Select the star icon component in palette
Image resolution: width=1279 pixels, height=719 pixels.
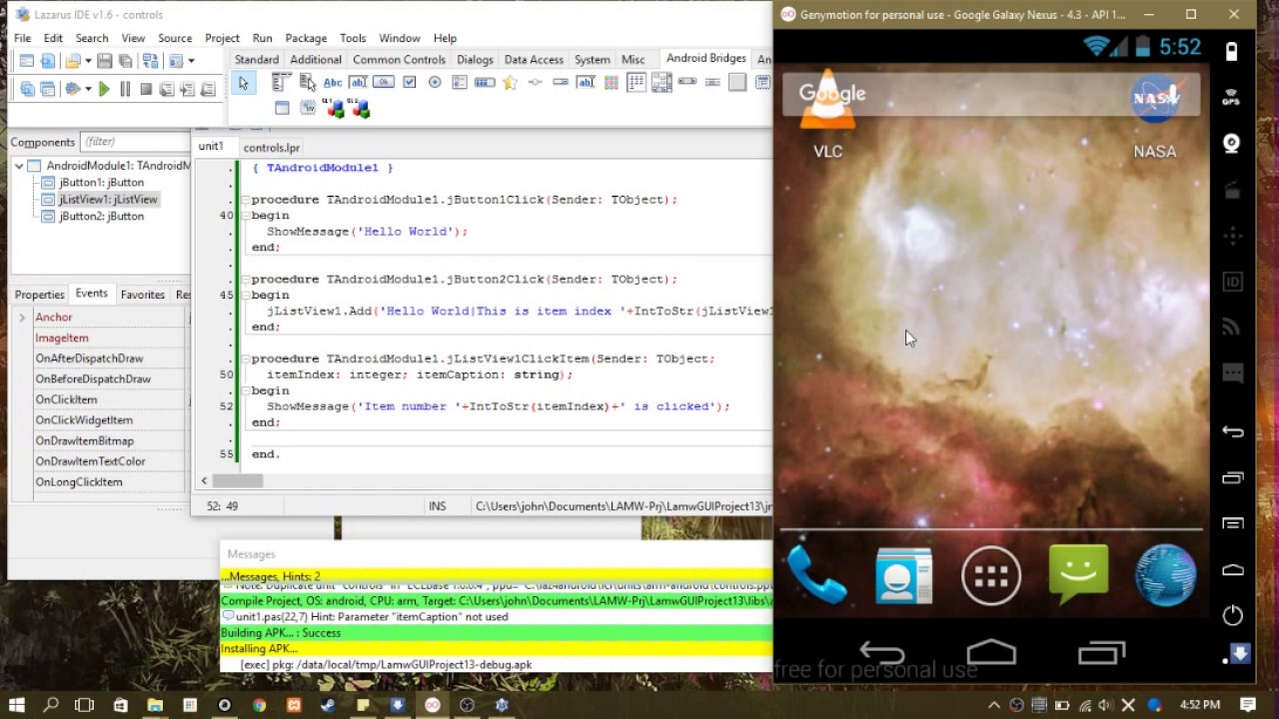point(511,83)
